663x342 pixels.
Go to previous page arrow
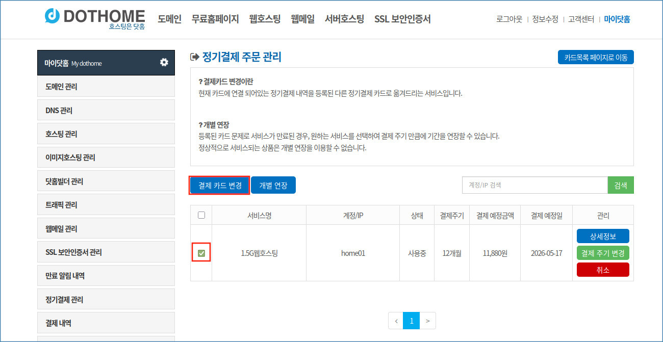(x=396, y=321)
